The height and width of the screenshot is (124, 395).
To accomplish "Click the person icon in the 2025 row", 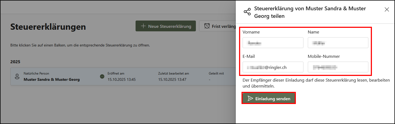I will (17, 76).
